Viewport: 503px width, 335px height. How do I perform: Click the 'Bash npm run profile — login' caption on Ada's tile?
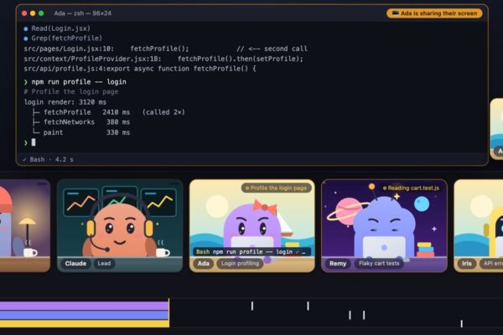pos(251,252)
